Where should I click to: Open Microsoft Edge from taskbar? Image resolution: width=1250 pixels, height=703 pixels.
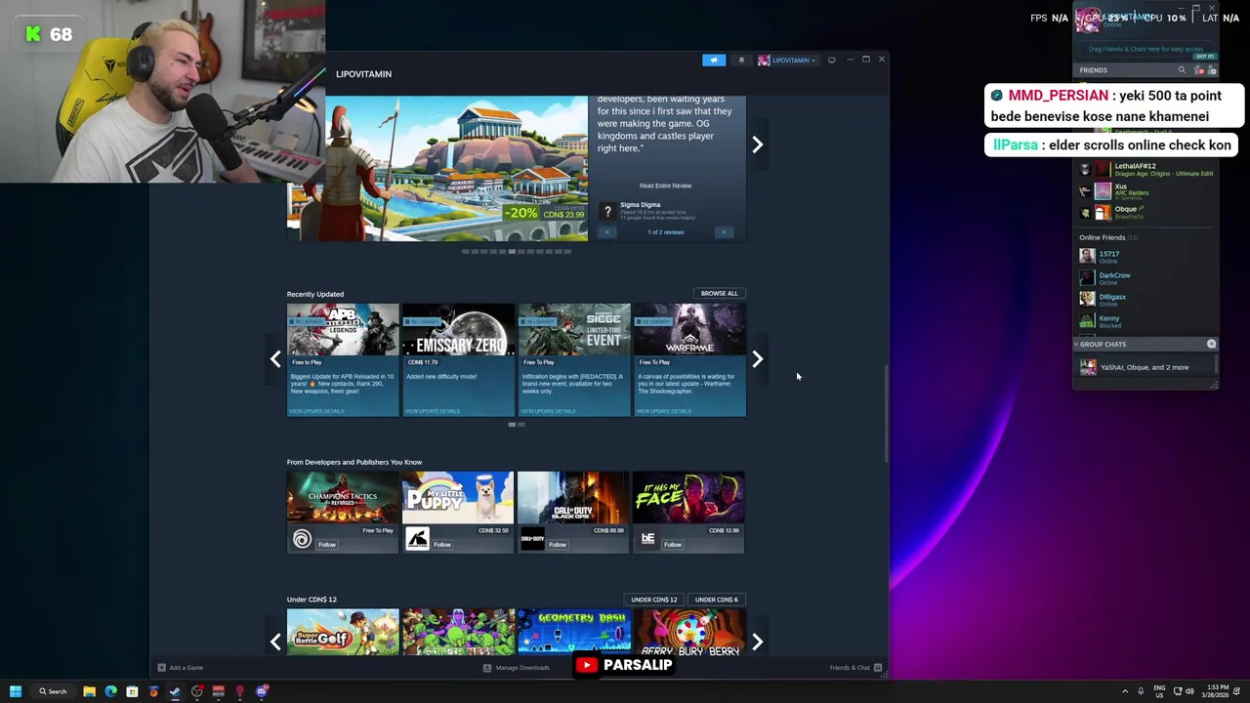point(110,691)
